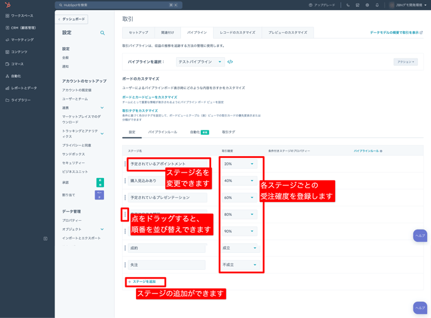Open the 20% deal probability dropdown
431x318 pixels.
(x=239, y=164)
